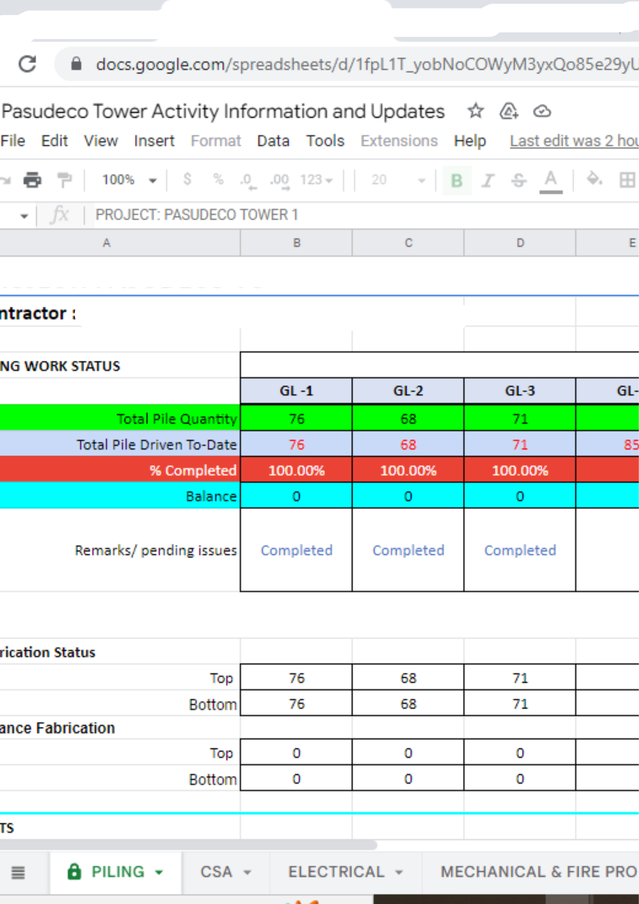Star the spreadsheet document

click(x=476, y=111)
